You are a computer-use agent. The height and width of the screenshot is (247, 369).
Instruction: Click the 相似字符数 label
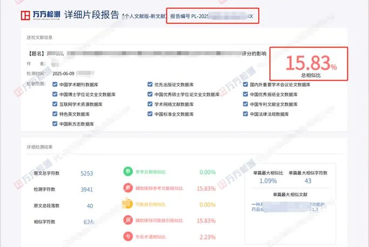[x=44, y=222]
